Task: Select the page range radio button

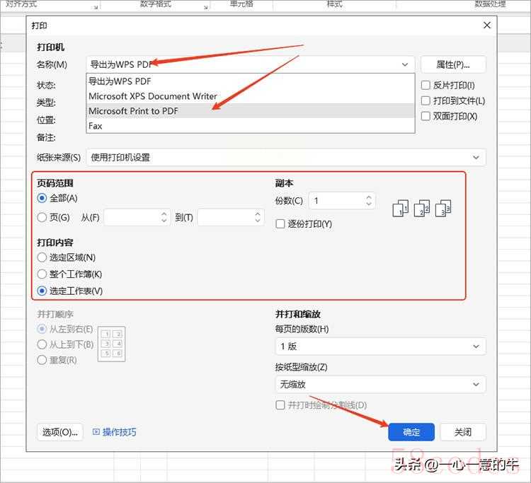Action: tap(42, 218)
